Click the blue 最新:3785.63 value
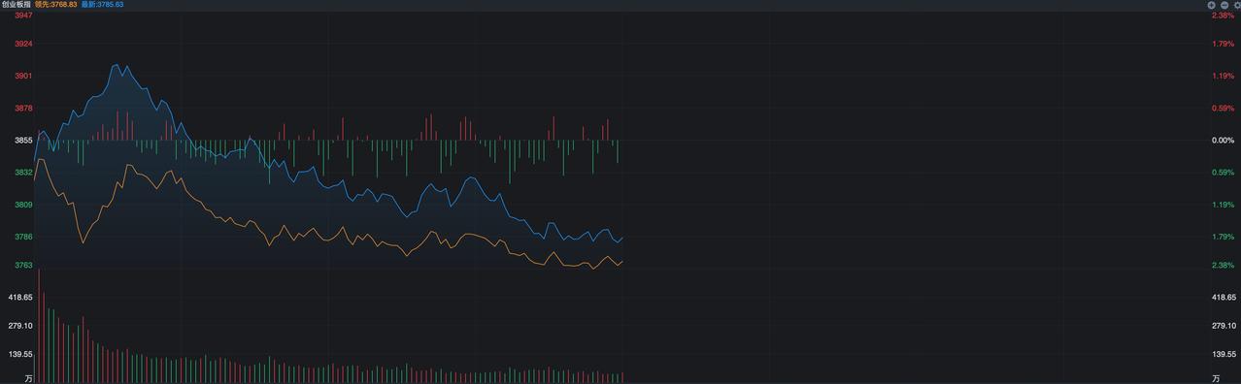The height and width of the screenshot is (384, 1241). [102, 5]
